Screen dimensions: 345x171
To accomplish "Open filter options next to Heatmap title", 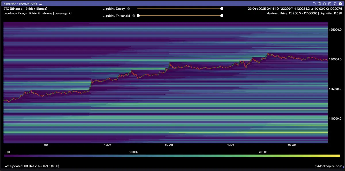I will [41, 3].
